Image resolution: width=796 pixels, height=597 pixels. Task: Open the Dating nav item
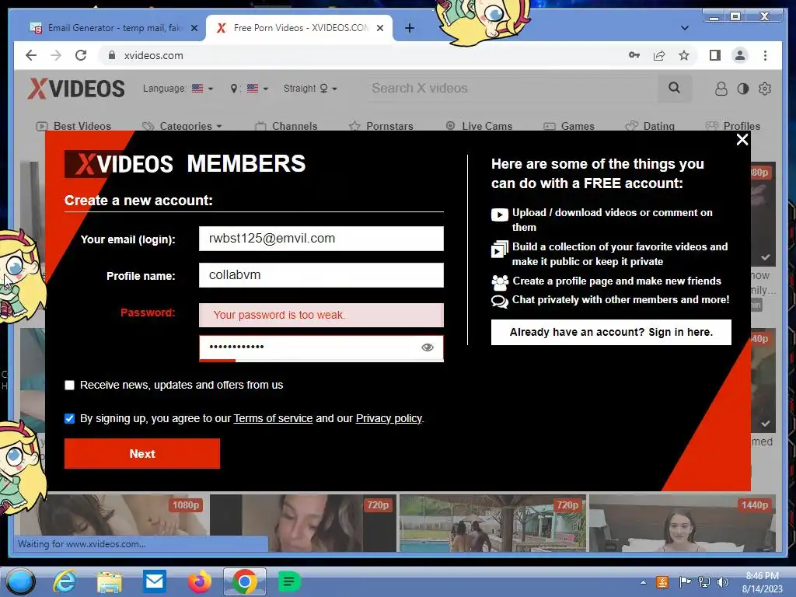650,126
